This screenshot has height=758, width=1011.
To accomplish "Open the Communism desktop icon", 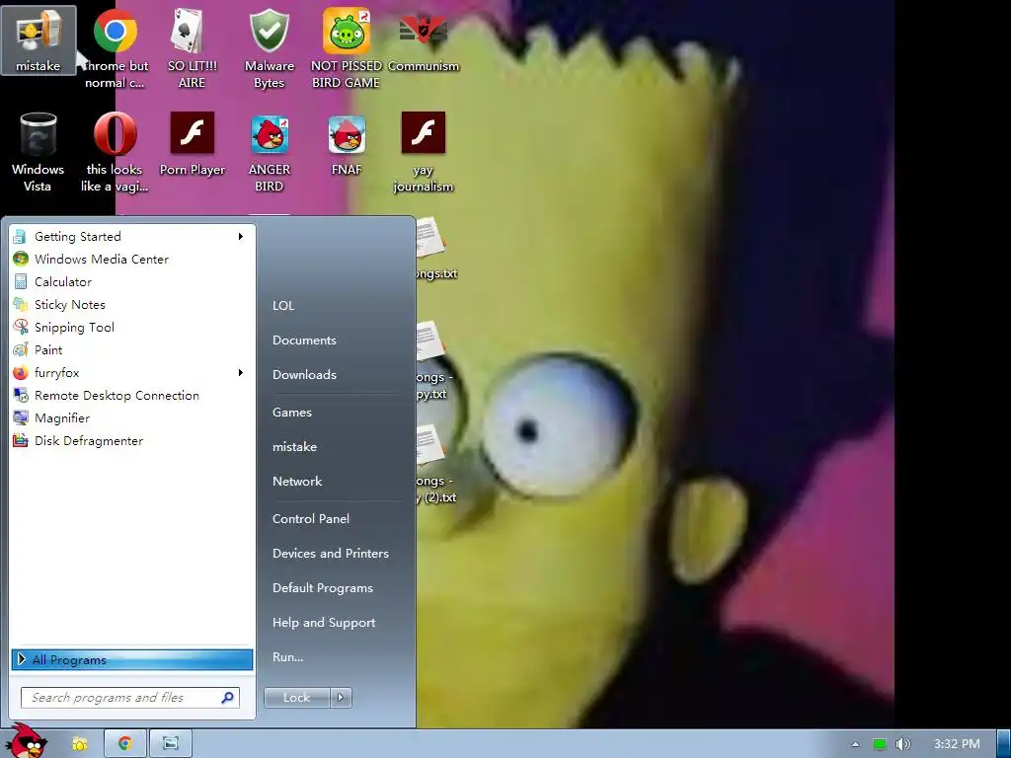I will coord(424,39).
